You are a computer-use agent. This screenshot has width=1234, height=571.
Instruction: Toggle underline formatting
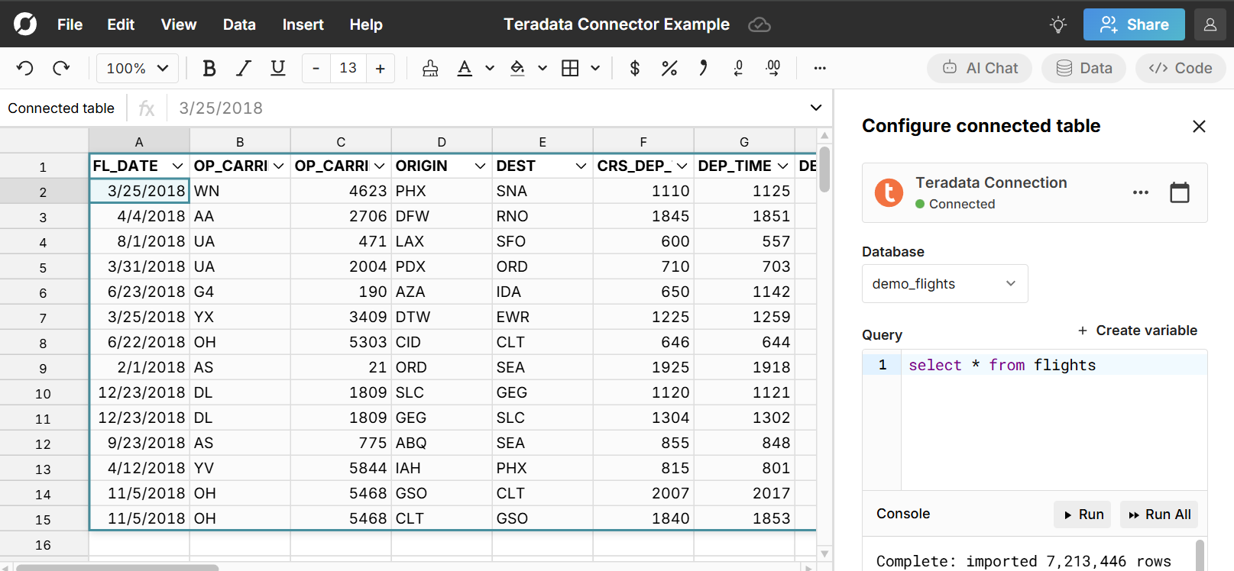278,68
